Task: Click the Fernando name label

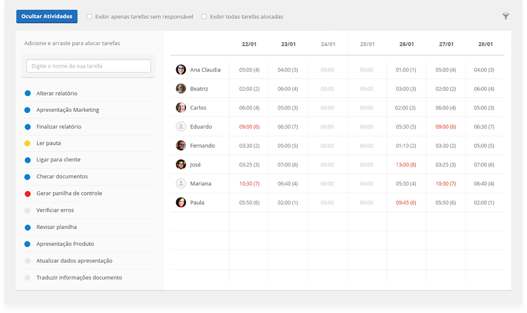Action: click(x=202, y=146)
